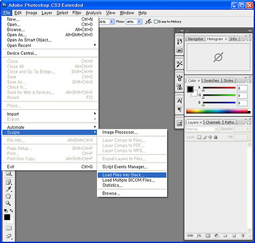Switch to the Paths tab
255x243 pixels.
[x=229, y=122]
